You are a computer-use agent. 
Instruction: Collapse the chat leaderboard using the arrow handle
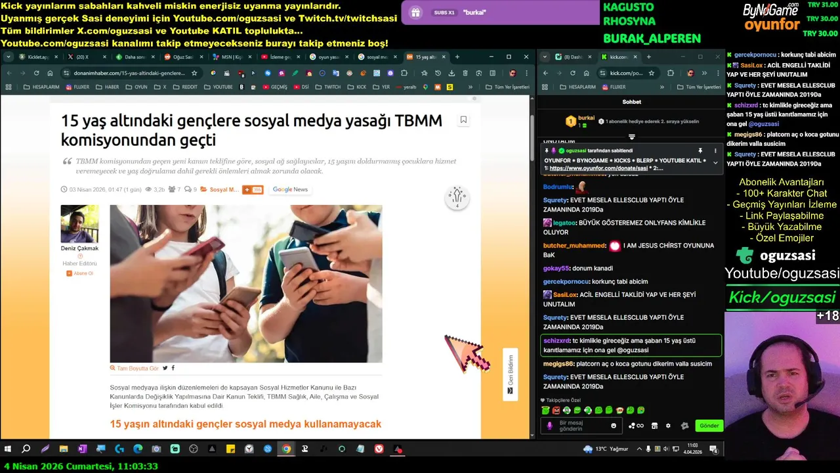pos(631,137)
